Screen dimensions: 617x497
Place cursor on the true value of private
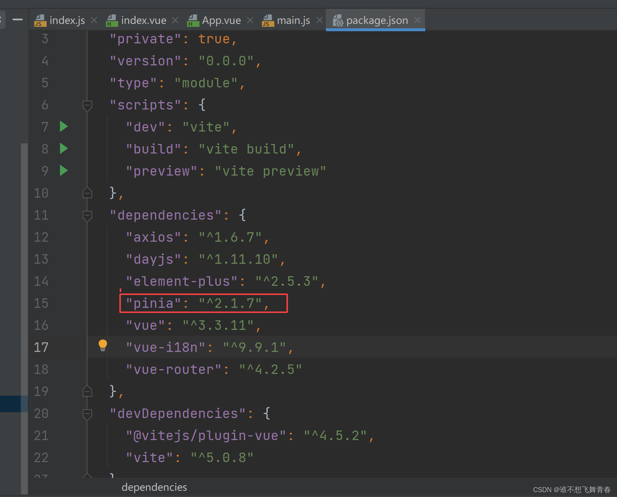(214, 39)
